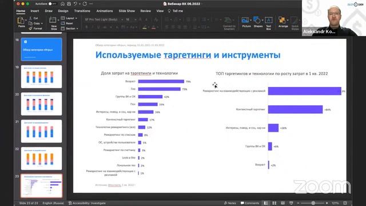This screenshot has height=206, width=366.
Task: Reset the slide layout
Action: 67,23
